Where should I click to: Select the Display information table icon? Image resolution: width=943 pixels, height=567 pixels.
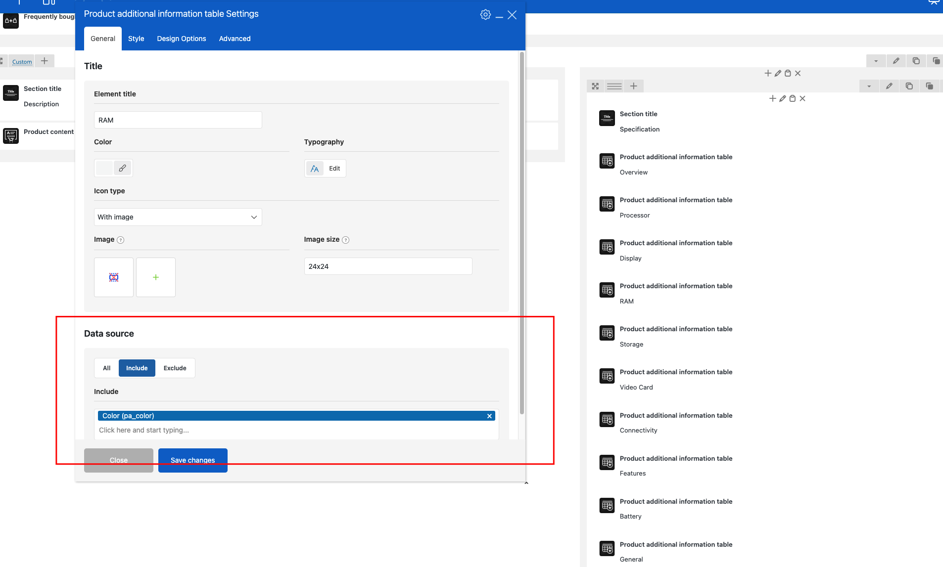click(x=607, y=247)
